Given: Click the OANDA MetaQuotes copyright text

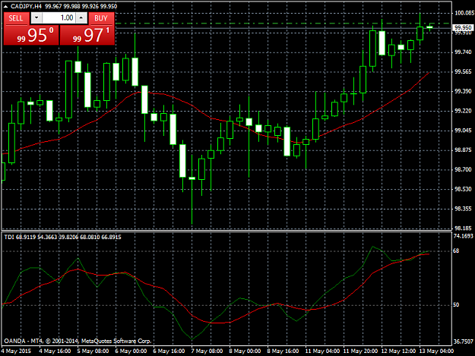Looking at the screenshot, I should tap(78, 341).
